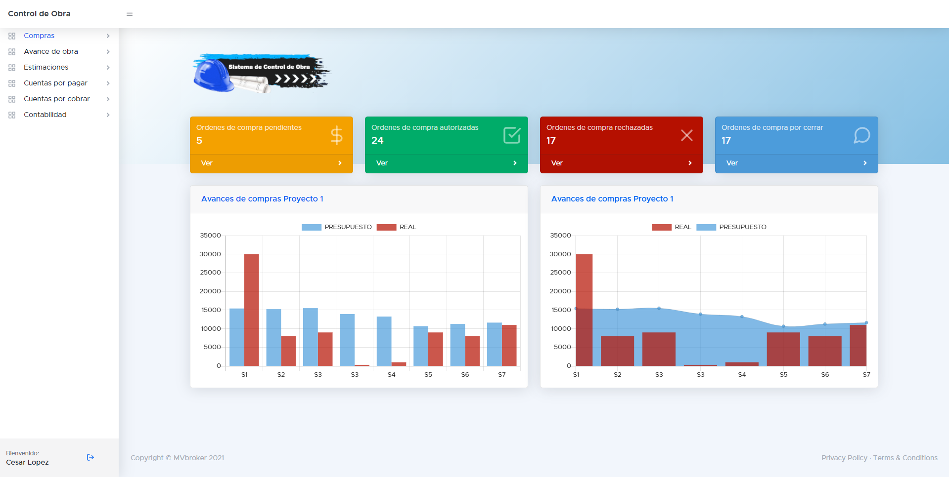Open the Compras menu item
Screen dimensions: 949x477
click(x=39, y=36)
